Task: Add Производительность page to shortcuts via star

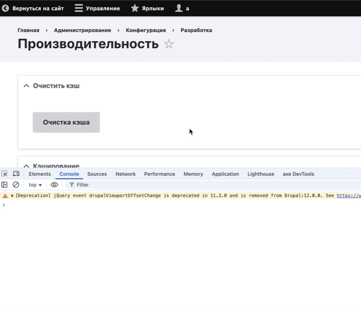Action: [x=169, y=44]
